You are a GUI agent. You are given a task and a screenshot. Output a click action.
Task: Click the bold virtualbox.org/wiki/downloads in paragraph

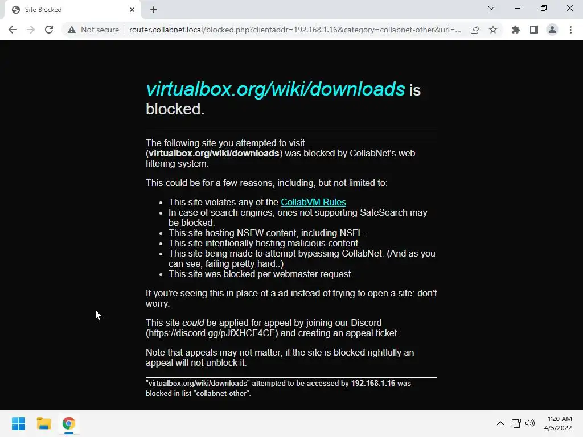[x=214, y=154]
